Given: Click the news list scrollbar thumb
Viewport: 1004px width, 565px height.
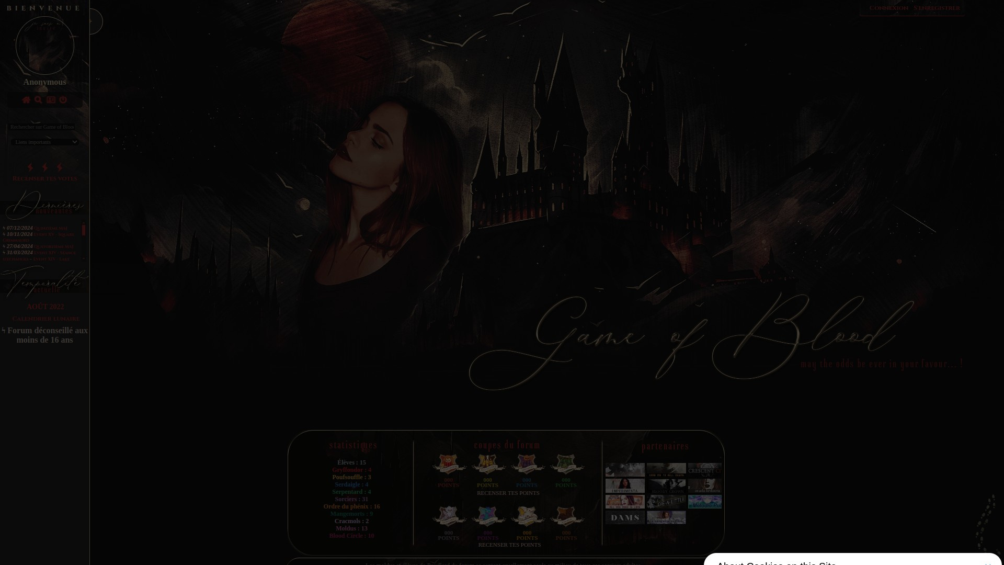Looking at the screenshot, I should click(x=84, y=229).
